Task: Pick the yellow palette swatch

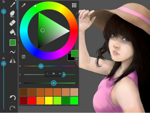Action: (49, 100)
